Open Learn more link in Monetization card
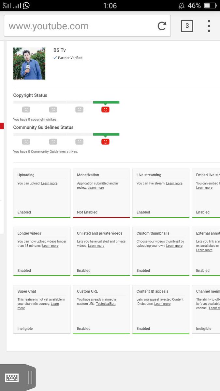Viewport: 220px width, 391px height. pyautogui.click(x=96, y=188)
